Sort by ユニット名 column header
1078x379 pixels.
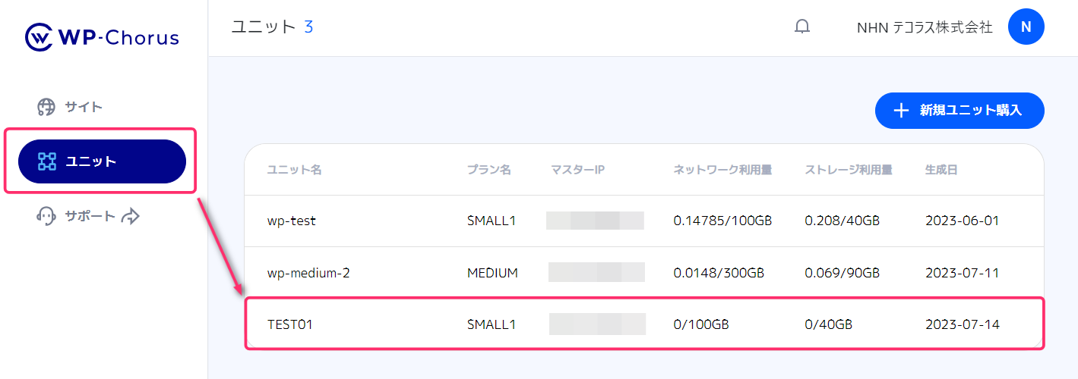[x=294, y=170]
